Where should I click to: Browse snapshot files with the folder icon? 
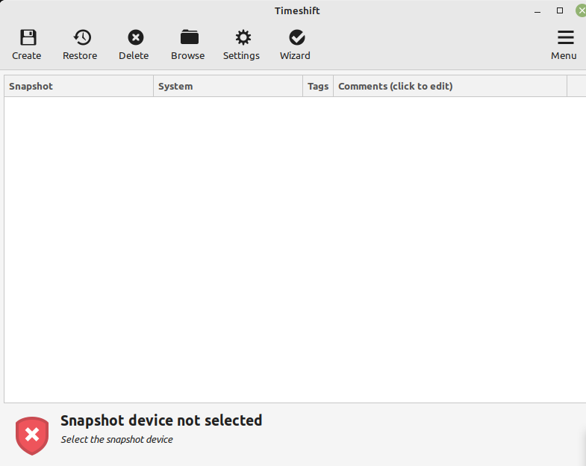click(x=190, y=37)
